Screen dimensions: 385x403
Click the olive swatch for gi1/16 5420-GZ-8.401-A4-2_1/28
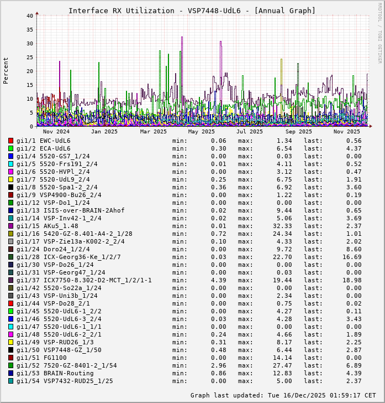click(x=10, y=234)
